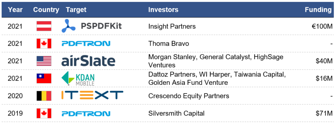Screen dimensions: 336x123
Task: Click the Canada flag in the 2019 row
Action: (x=44, y=113)
